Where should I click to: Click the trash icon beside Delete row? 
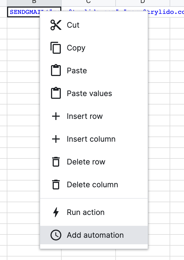[56, 162]
